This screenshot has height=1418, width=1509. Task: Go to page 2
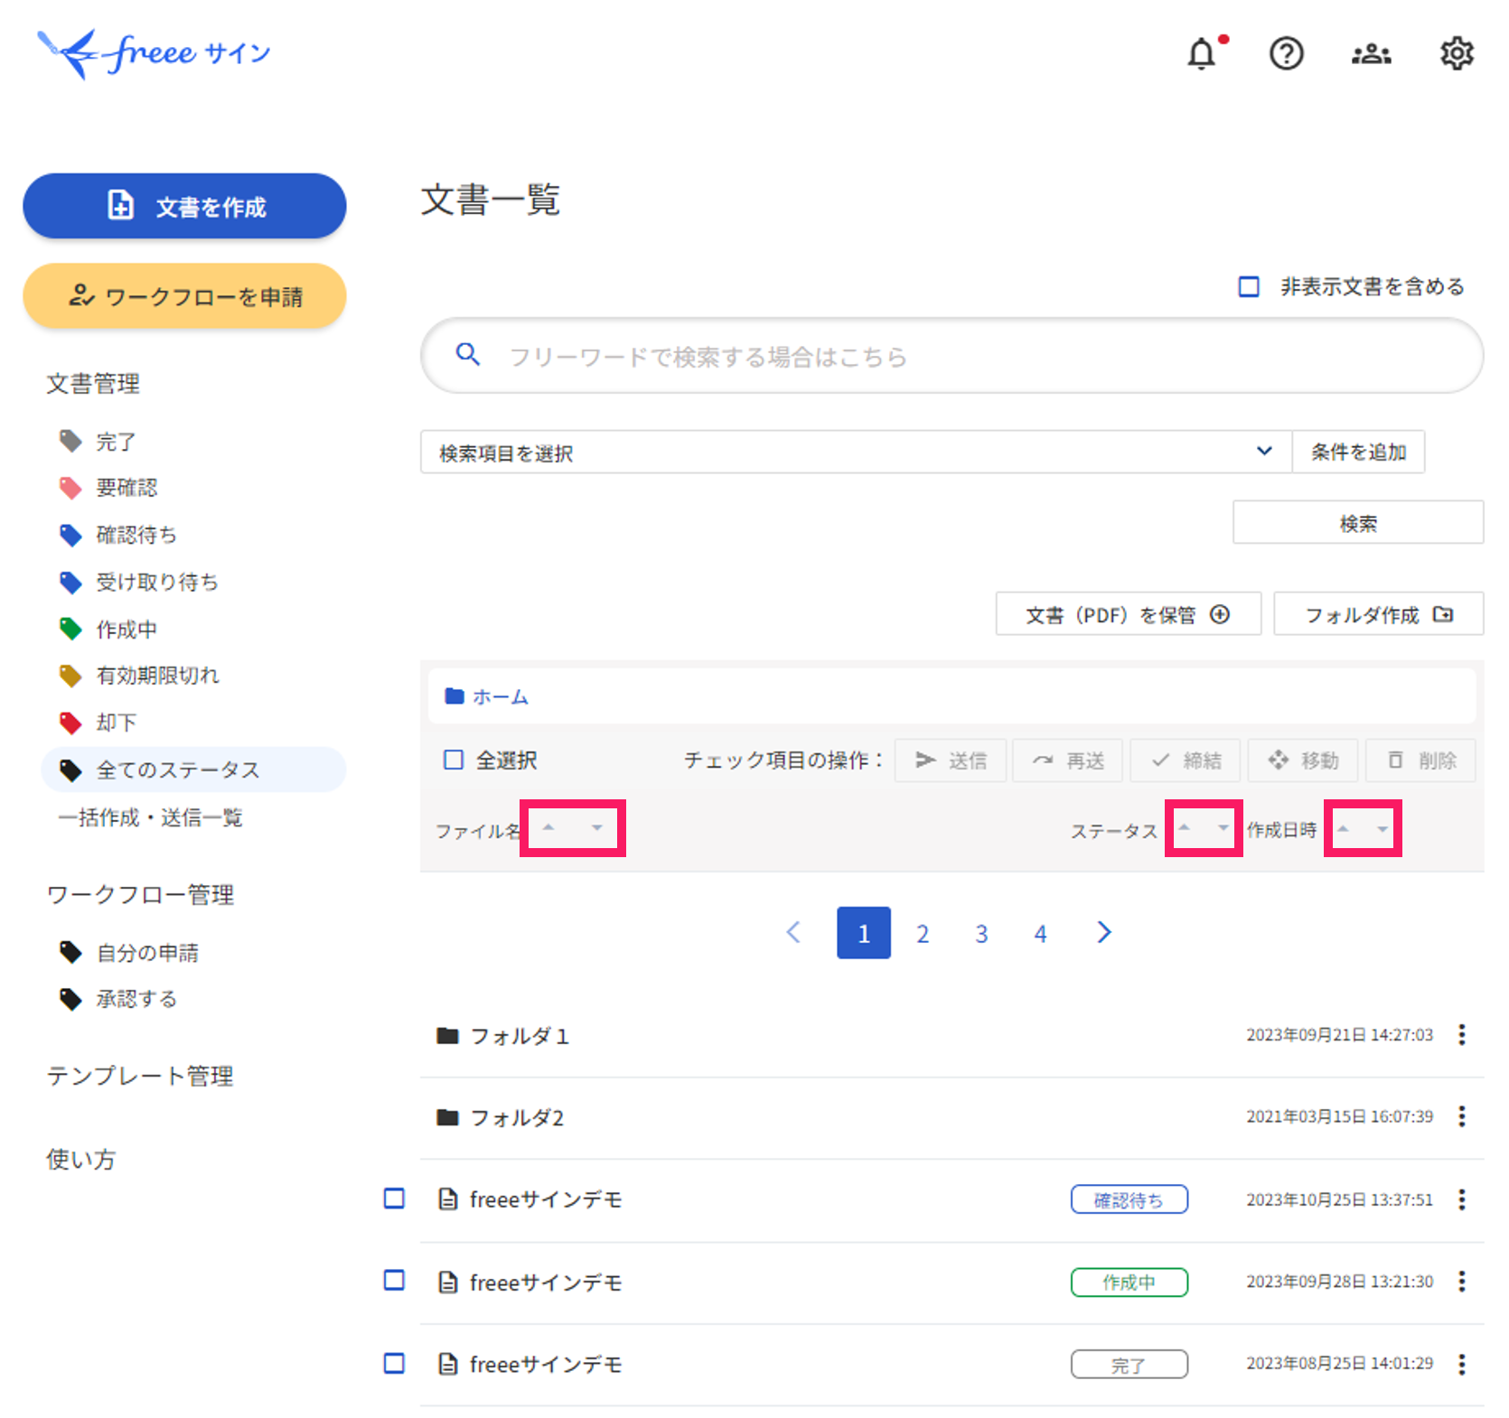[923, 933]
